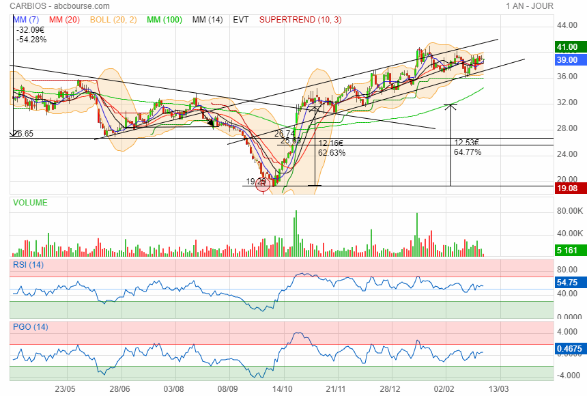Click the PGO (14) indicator label
Screen dimensions: 587x396
[x=30, y=327]
